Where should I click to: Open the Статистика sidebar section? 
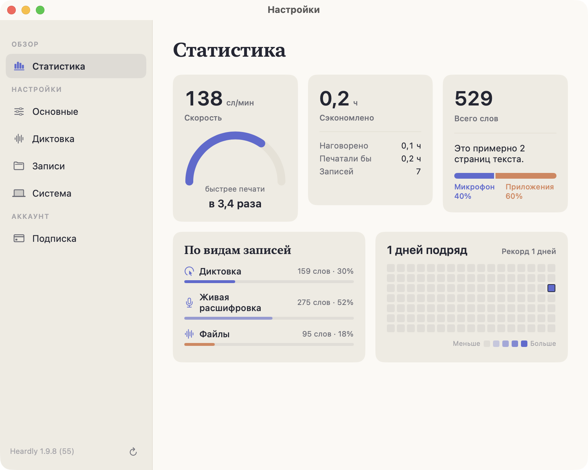click(x=76, y=66)
